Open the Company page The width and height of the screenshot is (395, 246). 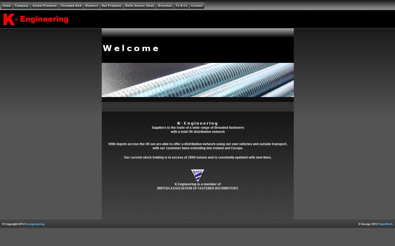(21, 5)
